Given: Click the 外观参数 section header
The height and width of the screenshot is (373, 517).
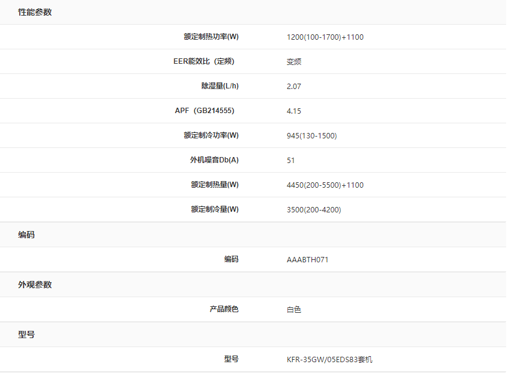Looking at the screenshot, I should click(x=35, y=285).
